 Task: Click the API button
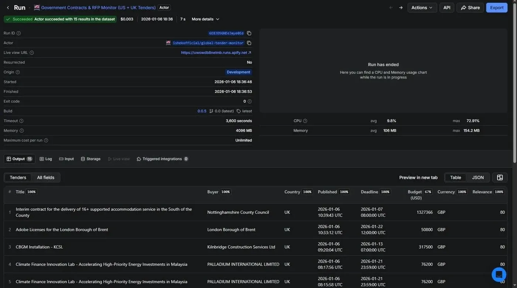pos(447,7)
